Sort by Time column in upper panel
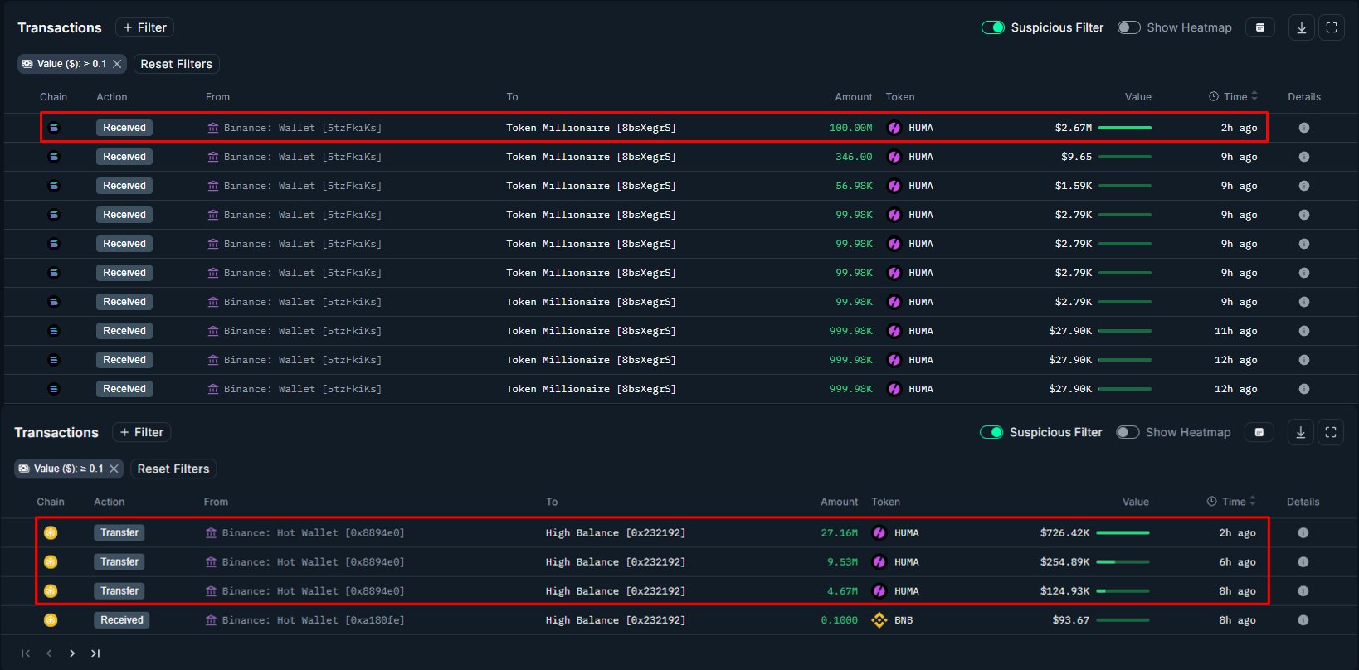Image resolution: width=1359 pixels, height=670 pixels. 1233,97
